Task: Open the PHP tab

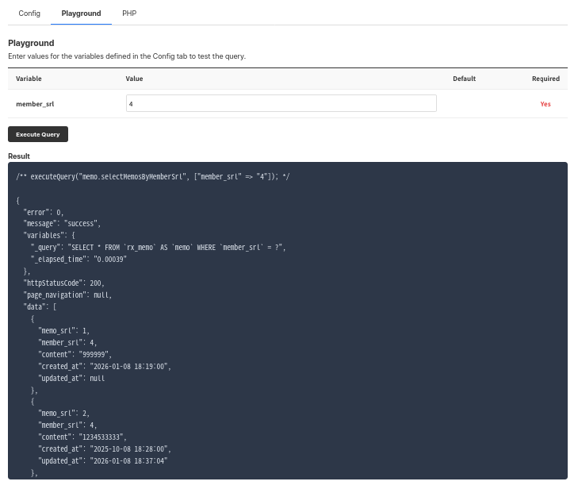Action: coord(129,13)
